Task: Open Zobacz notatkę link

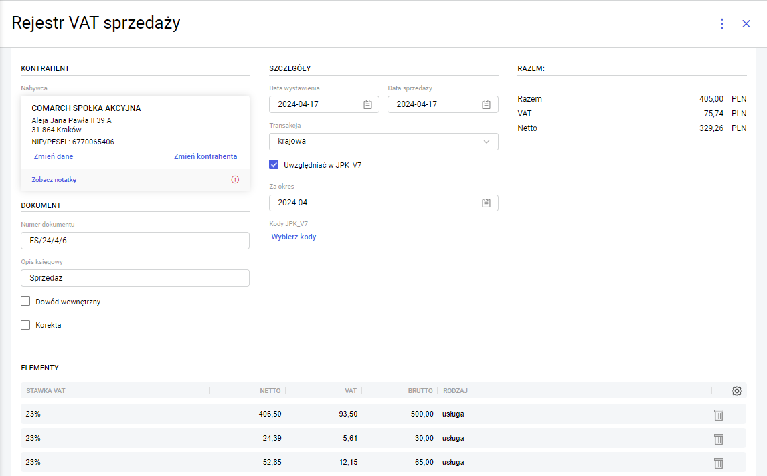Action: (54, 180)
